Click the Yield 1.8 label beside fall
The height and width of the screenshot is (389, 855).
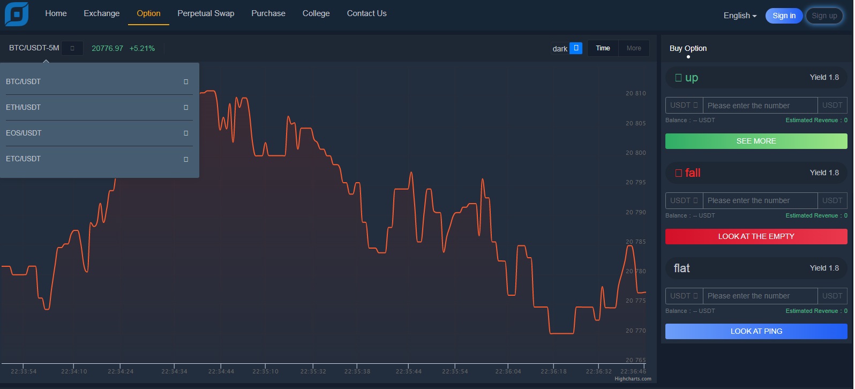pos(824,173)
